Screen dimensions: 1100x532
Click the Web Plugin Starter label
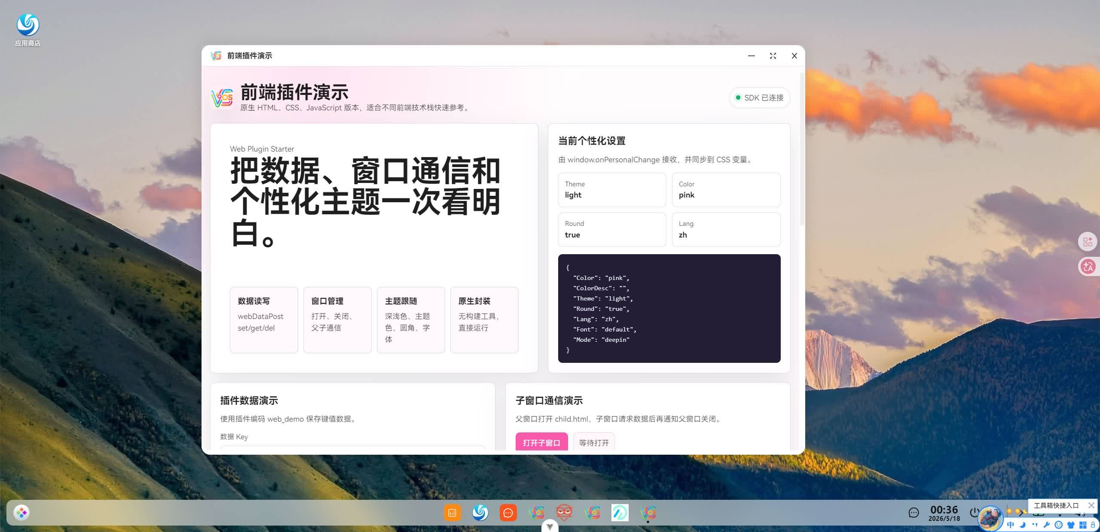pos(262,149)
